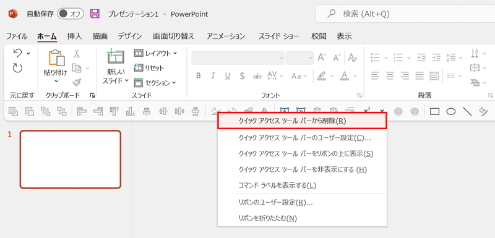
Task: Toggle Center paragraph alignment
Action: (x=390, y=75)
